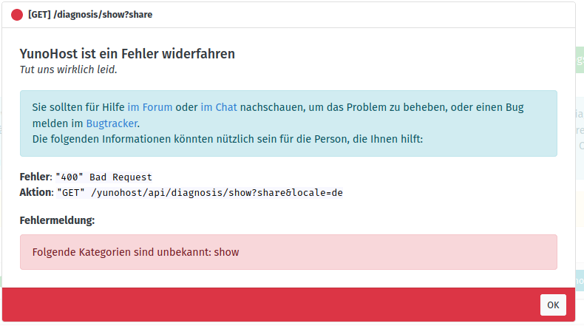The width and height of the screenshot is (584, 326).
Task: Click the OK button to dismiss error
Action: point(553,305)
